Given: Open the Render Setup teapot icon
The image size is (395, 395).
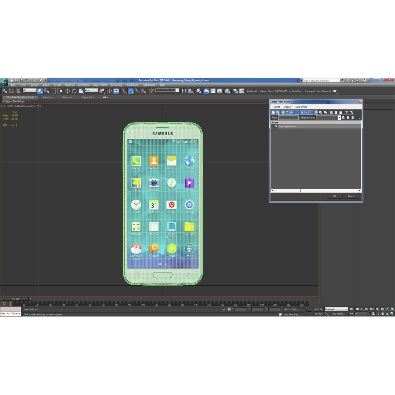Looking at the screenshot, I should pos(235,91).
